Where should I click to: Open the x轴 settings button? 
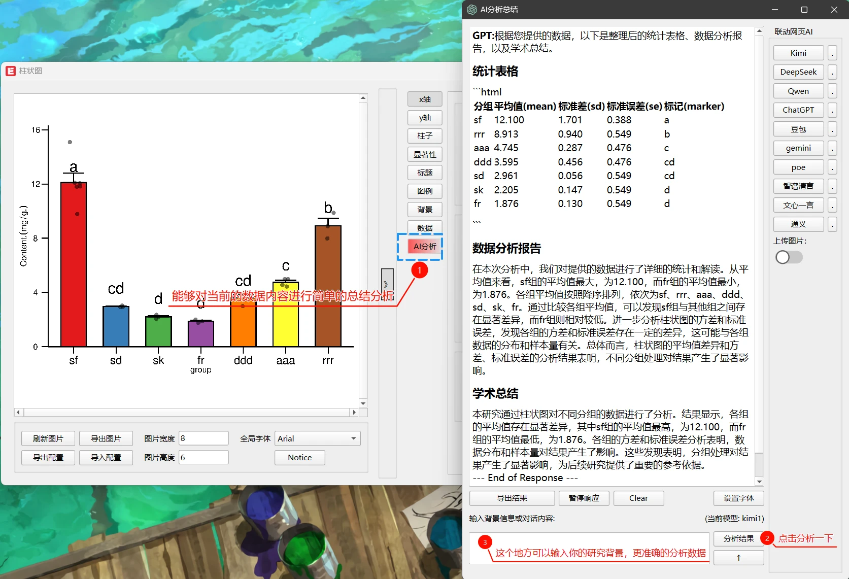425,99
